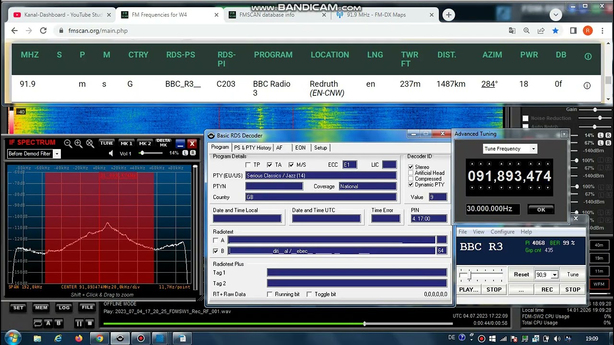This screenshot has width=614, height=345.
Task: Enable the Toggle bit checkbox
Action: [309, 294]
